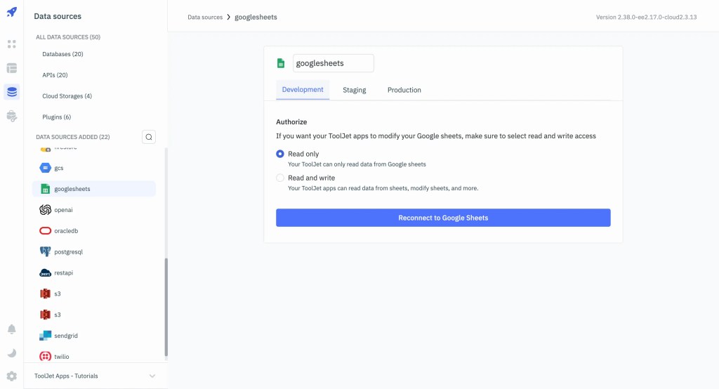Select the Read only radio button
Image resolution: width=719 pixels, height=389 pixels.
[x=279, y=154]
